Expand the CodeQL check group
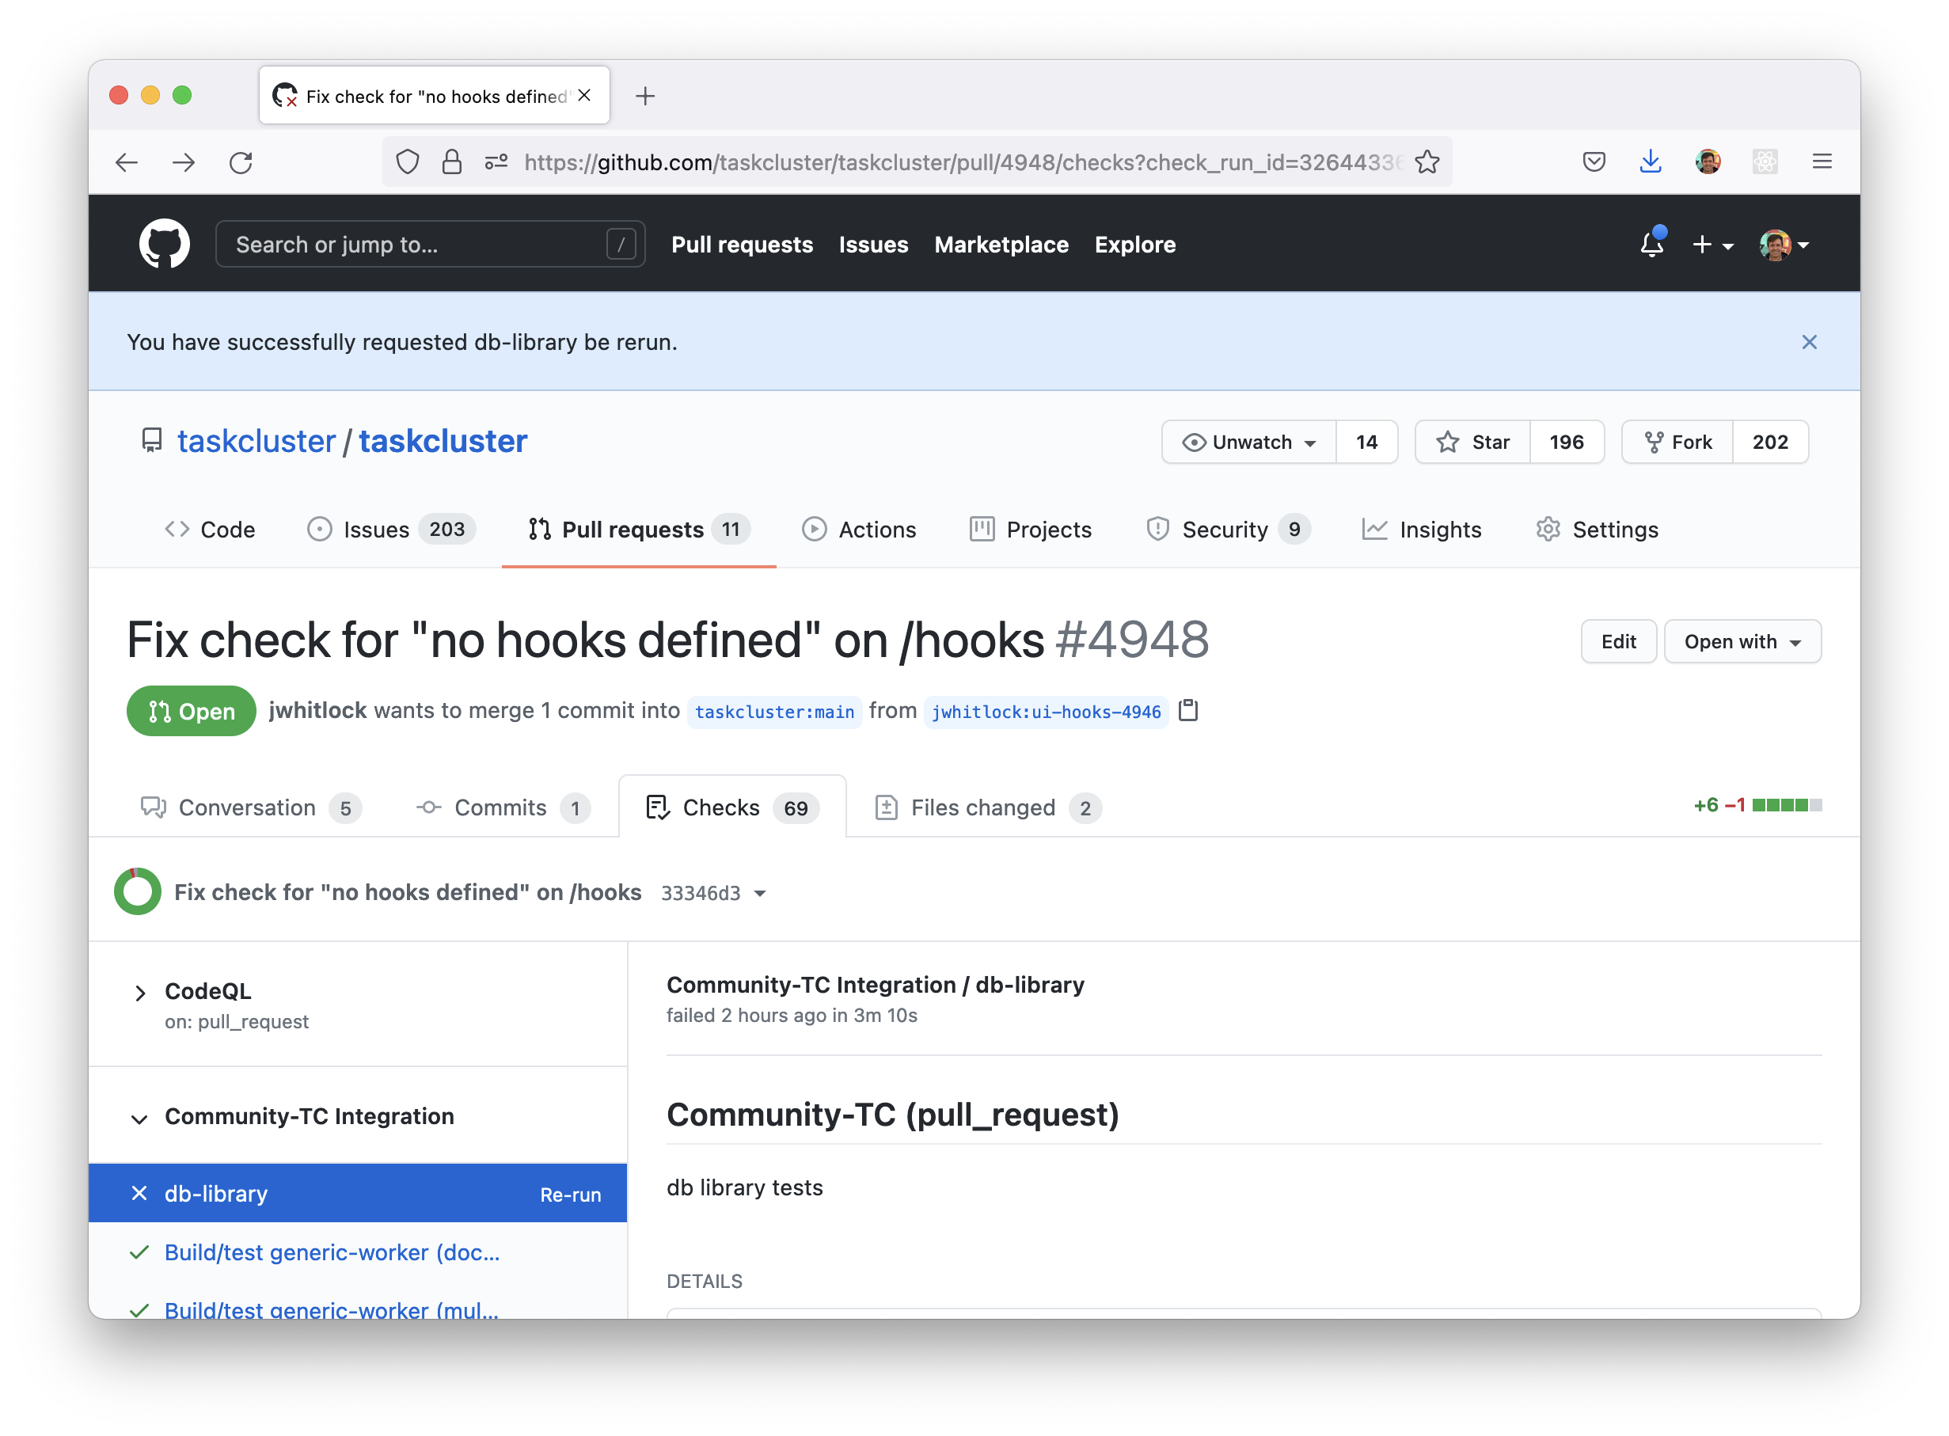Viewport: 1949px width, 1436px height. [x=140, y=993]
